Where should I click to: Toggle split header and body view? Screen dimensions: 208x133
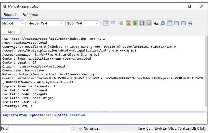coord(106,23)
